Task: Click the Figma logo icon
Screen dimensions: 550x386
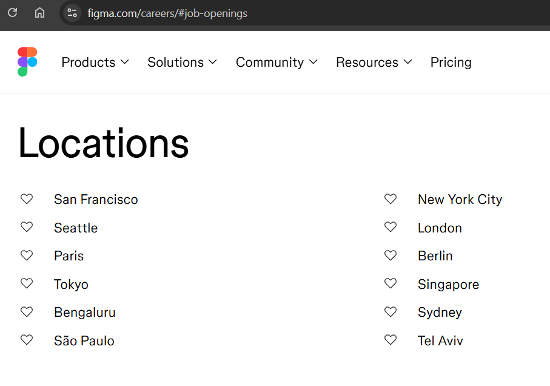Action: pyautogui.click(x=27, y=62)
